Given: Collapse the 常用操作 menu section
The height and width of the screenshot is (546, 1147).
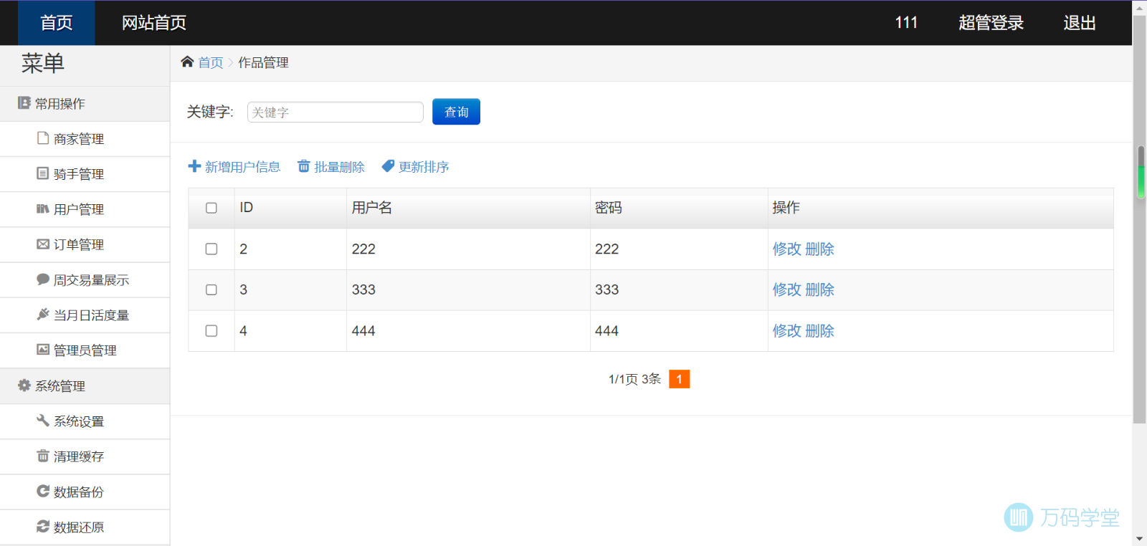Looking at the screenshot, I should click(85, 104).
